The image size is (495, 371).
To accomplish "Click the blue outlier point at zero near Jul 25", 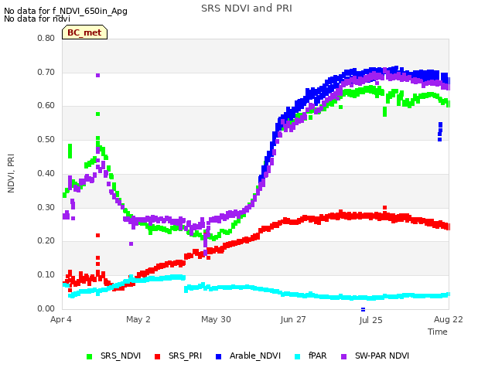I will [363, 309].
